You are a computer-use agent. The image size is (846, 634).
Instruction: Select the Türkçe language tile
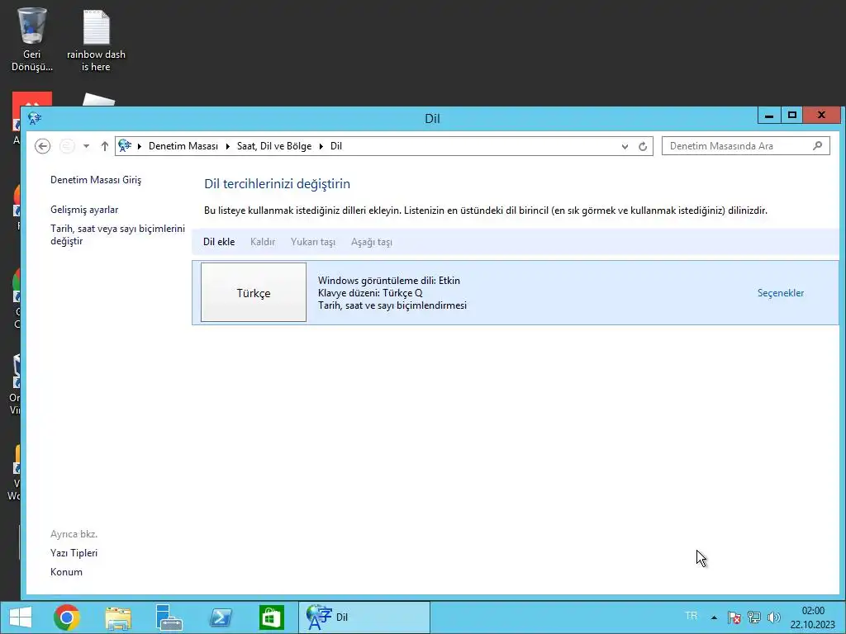point(254,293)
